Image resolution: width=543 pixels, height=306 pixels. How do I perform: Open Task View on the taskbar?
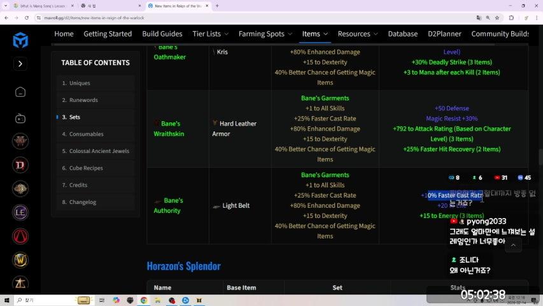click(102, 300)
